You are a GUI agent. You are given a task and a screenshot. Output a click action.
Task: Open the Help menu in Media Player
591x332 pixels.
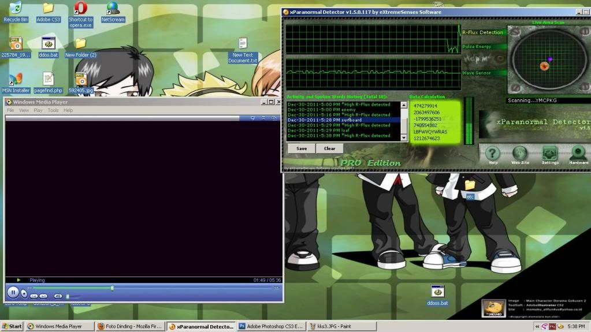click(68, 110)
